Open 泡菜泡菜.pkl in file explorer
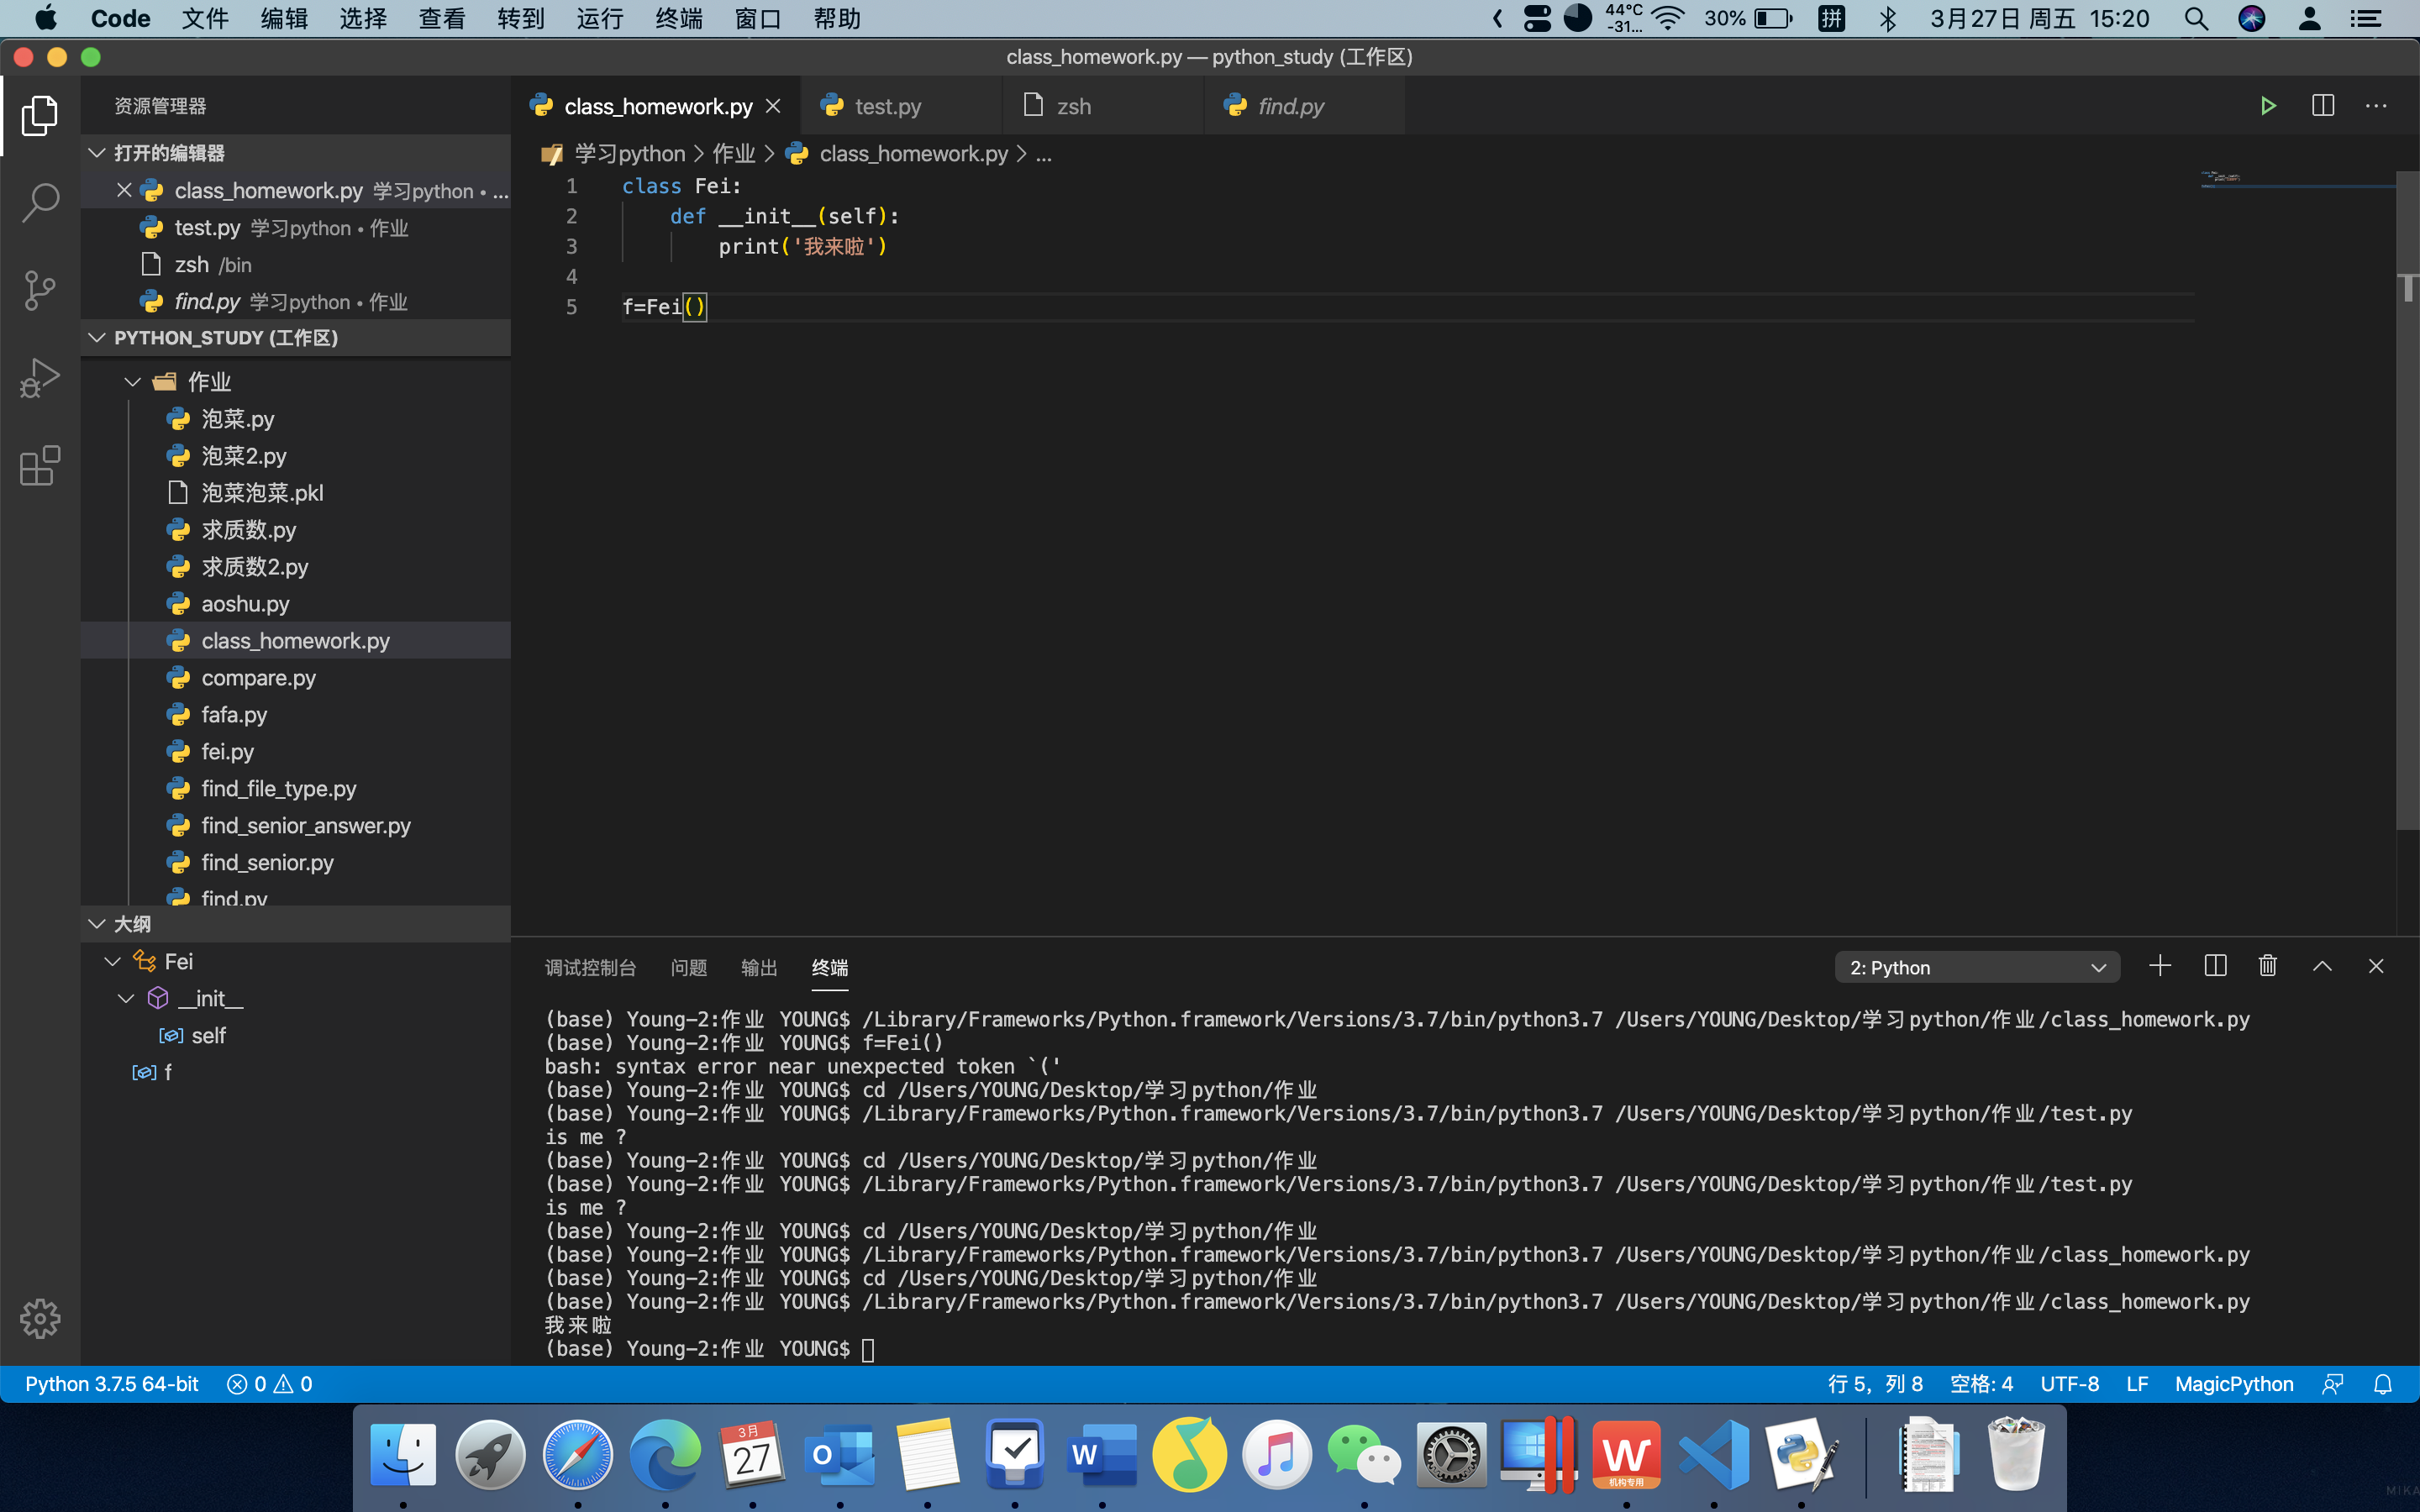 pos(296,493)
